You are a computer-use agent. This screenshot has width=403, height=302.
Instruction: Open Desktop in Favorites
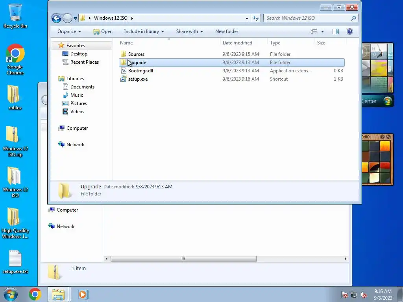[x=79, y=53]
